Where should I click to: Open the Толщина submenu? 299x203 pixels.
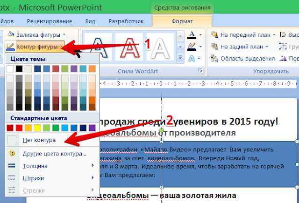52,166
